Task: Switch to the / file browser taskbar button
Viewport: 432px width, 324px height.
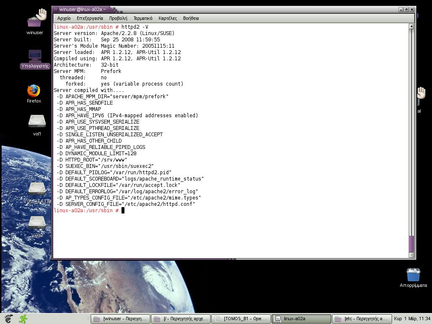Action: coord(181,319)
